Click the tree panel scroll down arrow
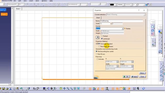The width and height of the screenshot is (165, 93). click(12, 82)
